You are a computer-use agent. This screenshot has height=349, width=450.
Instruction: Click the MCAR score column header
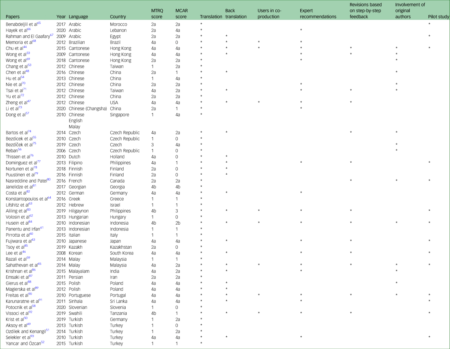point(181,14)
